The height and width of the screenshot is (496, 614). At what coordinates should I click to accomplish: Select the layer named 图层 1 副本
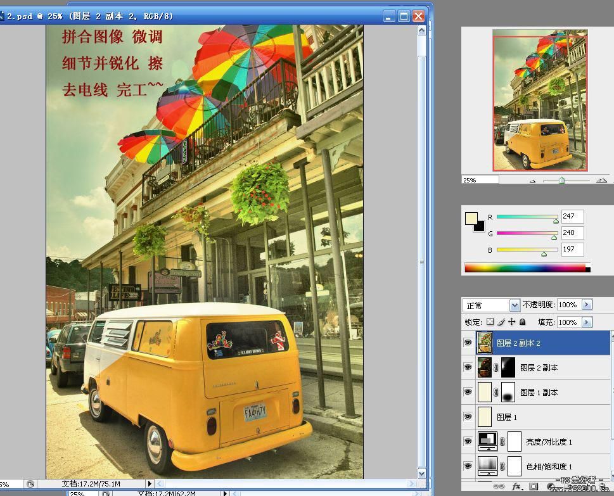(539, 392)
